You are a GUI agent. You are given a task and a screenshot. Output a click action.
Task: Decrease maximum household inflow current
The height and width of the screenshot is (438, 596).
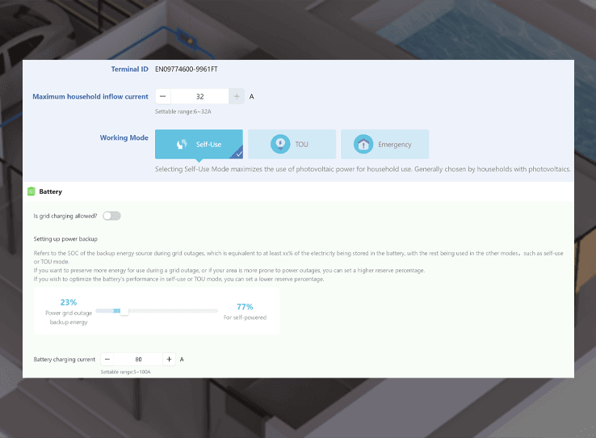pyautogui.click(x=162, y=97)
